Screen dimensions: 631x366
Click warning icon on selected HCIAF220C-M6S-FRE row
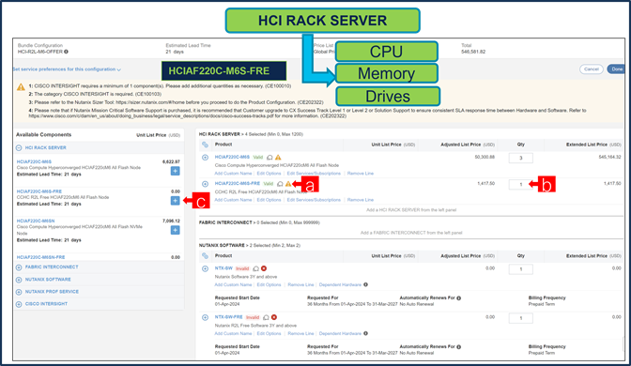point(288,184)
